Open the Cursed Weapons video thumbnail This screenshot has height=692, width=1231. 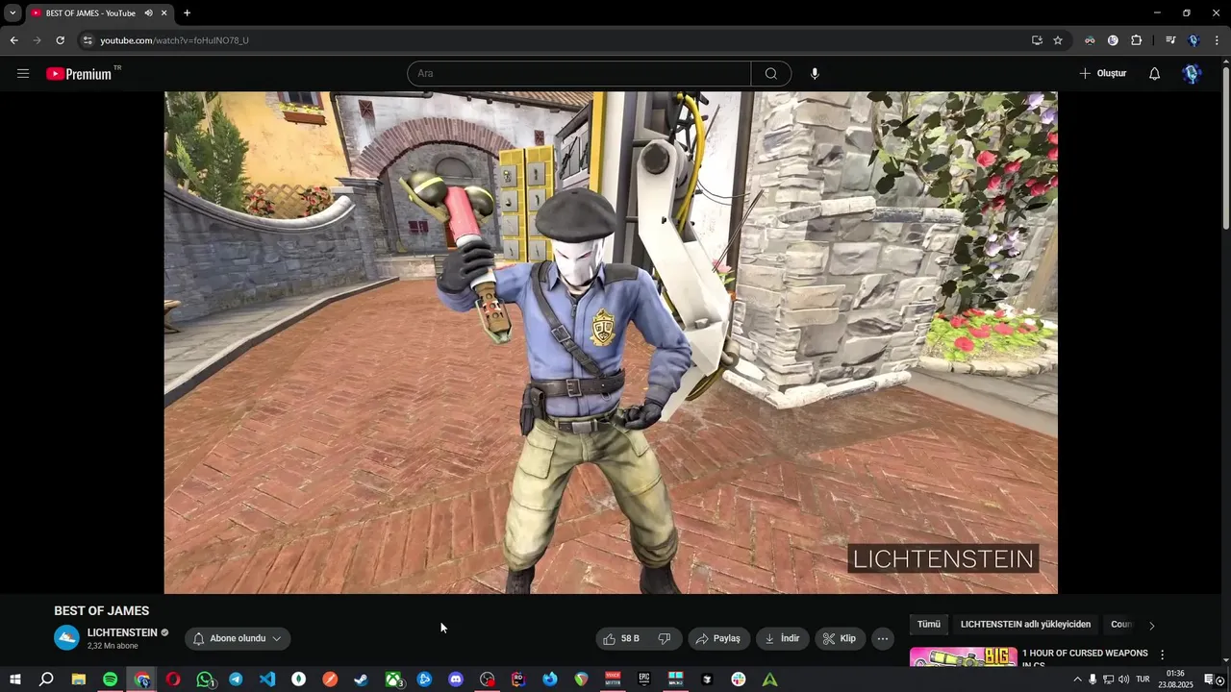coord(963,657)
